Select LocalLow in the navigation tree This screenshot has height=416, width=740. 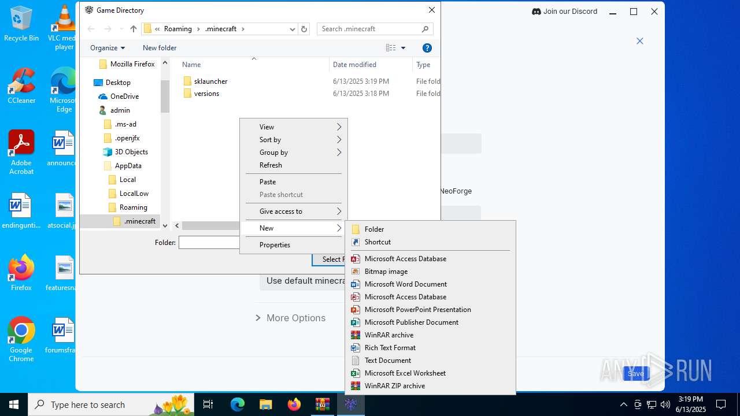tap(134, 194)
